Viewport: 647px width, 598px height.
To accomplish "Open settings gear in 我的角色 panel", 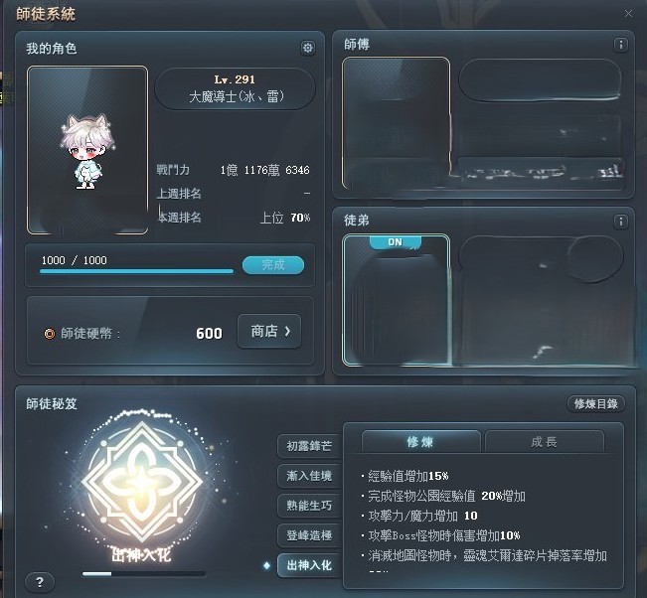I will click(x=307, y=48).
